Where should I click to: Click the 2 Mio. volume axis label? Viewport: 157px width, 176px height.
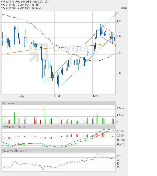click(120, 108)
